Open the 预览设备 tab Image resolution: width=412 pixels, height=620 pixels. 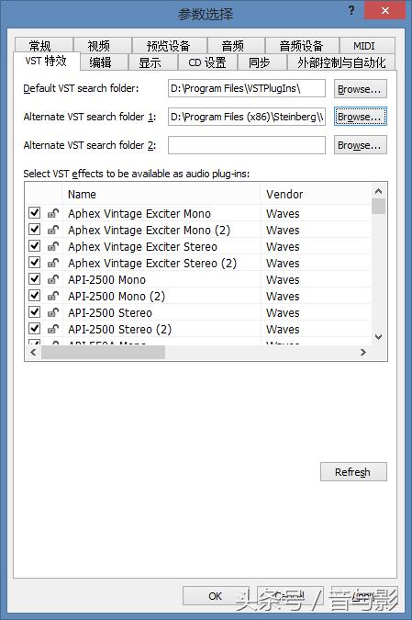pyautogui.click(x=170, y=46)
